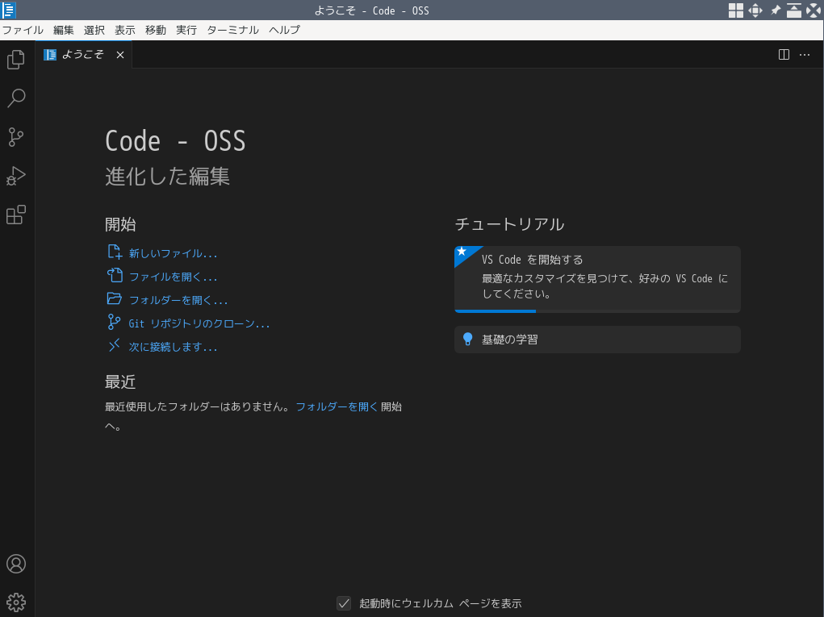Open the ターミナル menu
The image size is (824, 617).
[232, 30]
